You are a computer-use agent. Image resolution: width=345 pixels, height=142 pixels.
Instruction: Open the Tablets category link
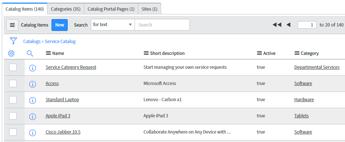[302, 116]
